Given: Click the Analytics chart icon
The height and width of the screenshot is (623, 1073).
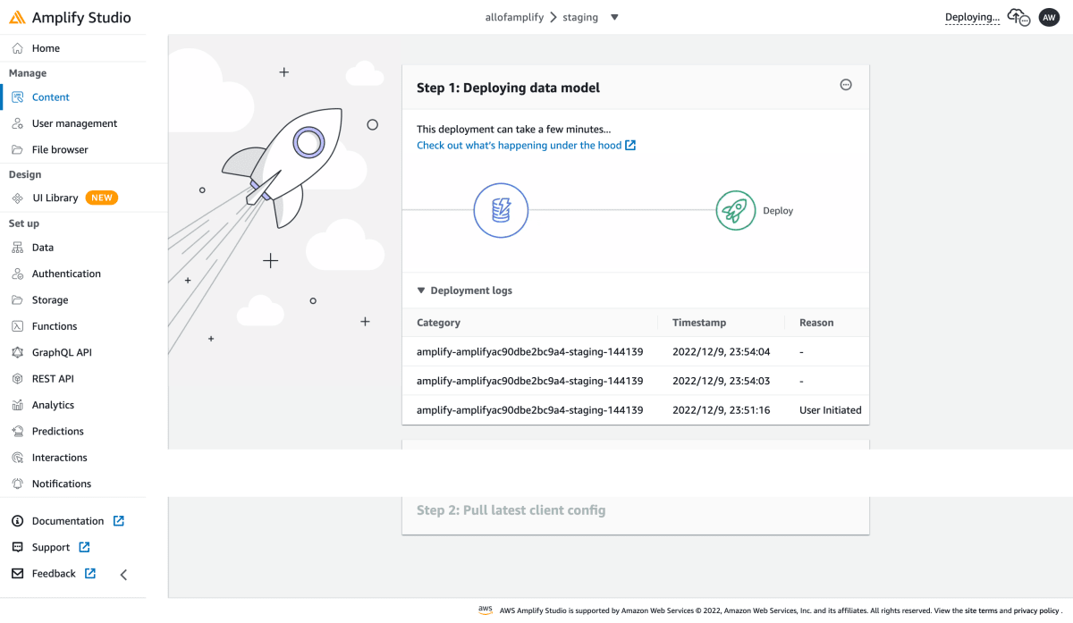Looking at the screenshot, I should (x=17, y=405).
